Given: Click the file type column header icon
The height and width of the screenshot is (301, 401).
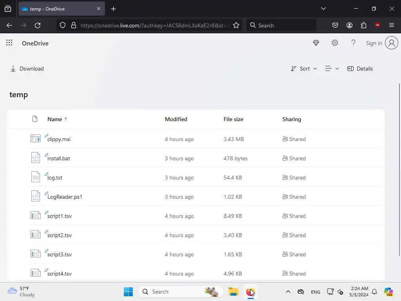Looking at the screenshot, I should 35,119.
